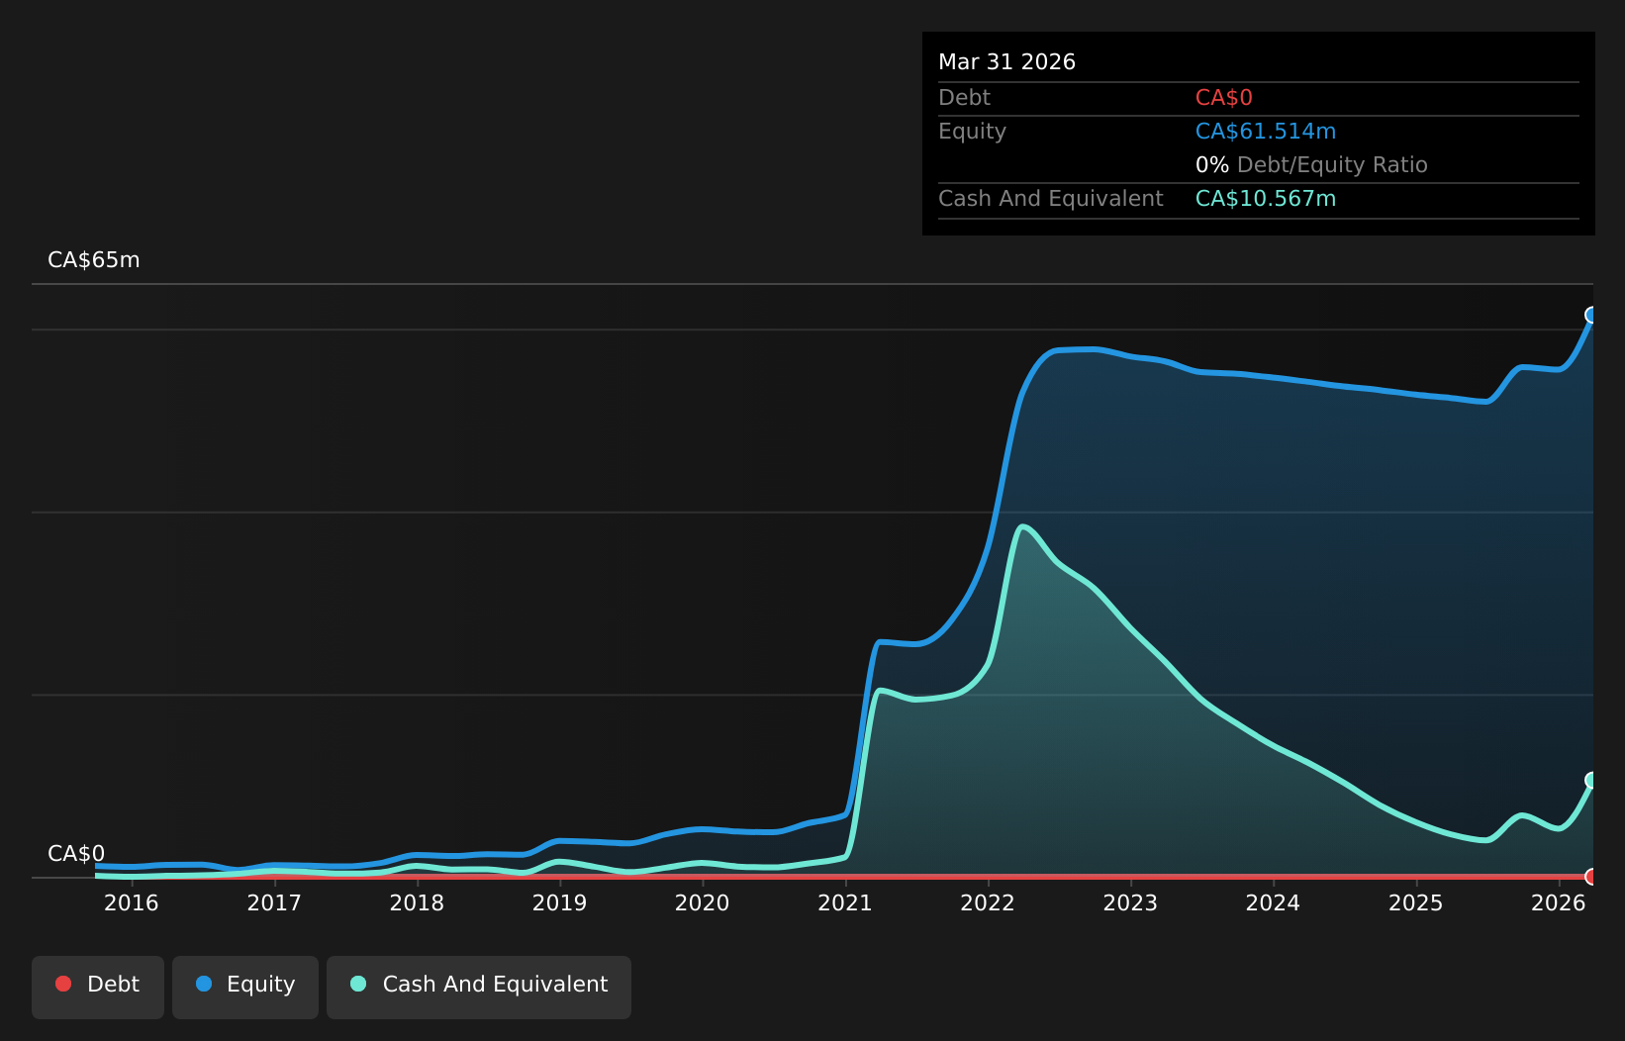Click the Mar 31 2026 tooltip date
The height and width of the screenshot is (1041, 1625).
pos(1006,62)
